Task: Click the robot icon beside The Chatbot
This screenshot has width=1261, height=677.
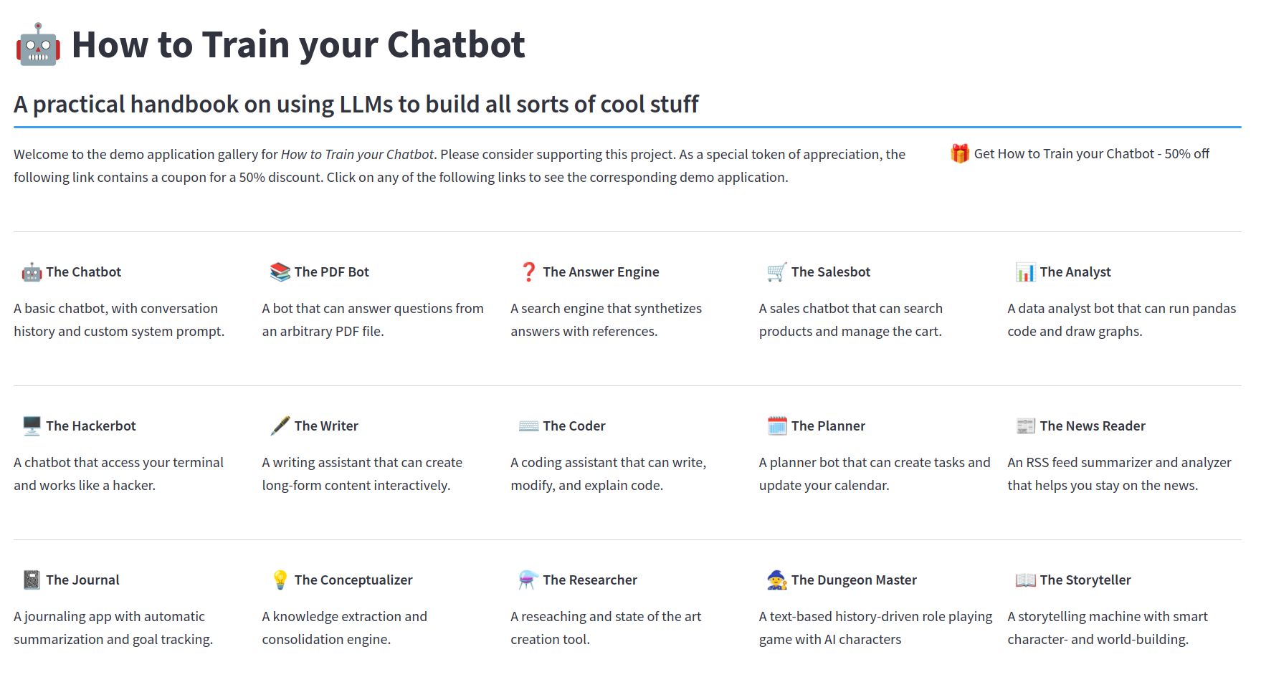Action: pos(32,272)
